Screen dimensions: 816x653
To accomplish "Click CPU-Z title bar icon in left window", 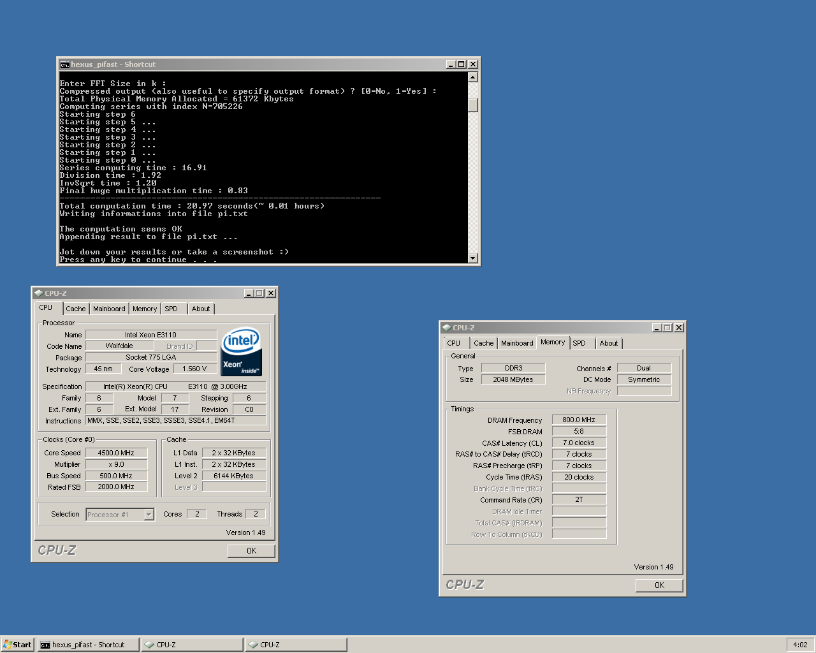I will coord(38,293).
